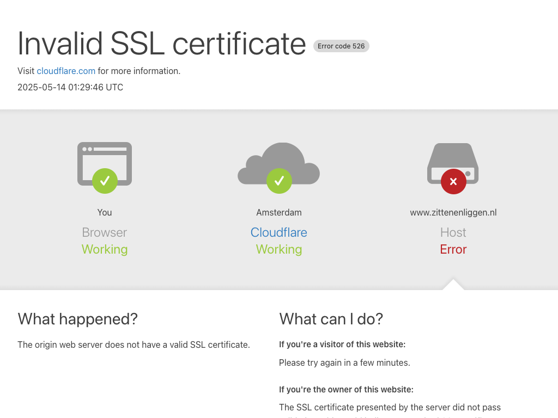Click the What happened? heading

77,319
